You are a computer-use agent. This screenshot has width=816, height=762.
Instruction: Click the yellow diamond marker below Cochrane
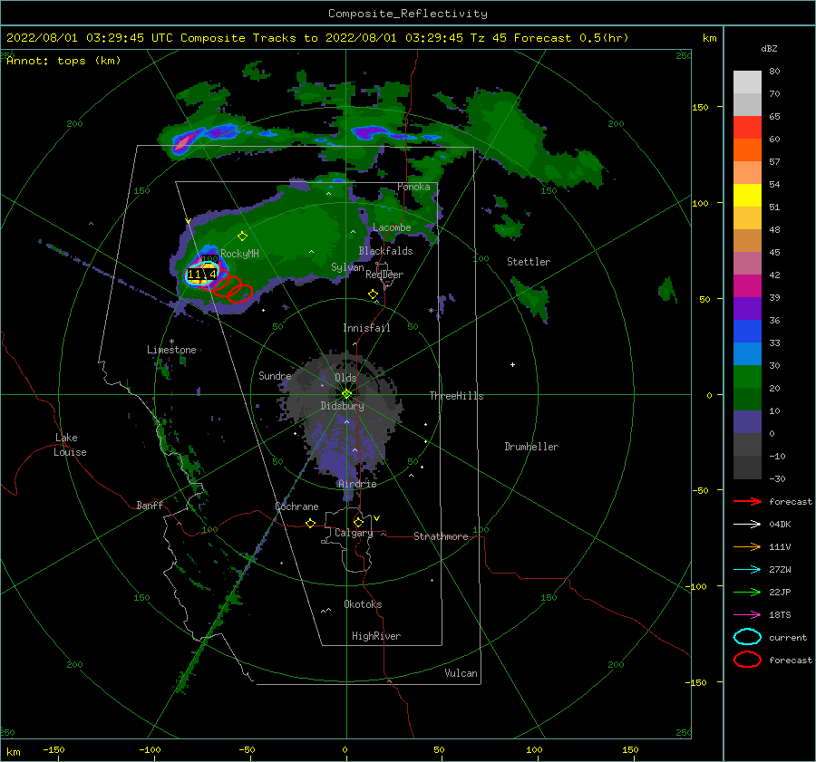point(310,524)
